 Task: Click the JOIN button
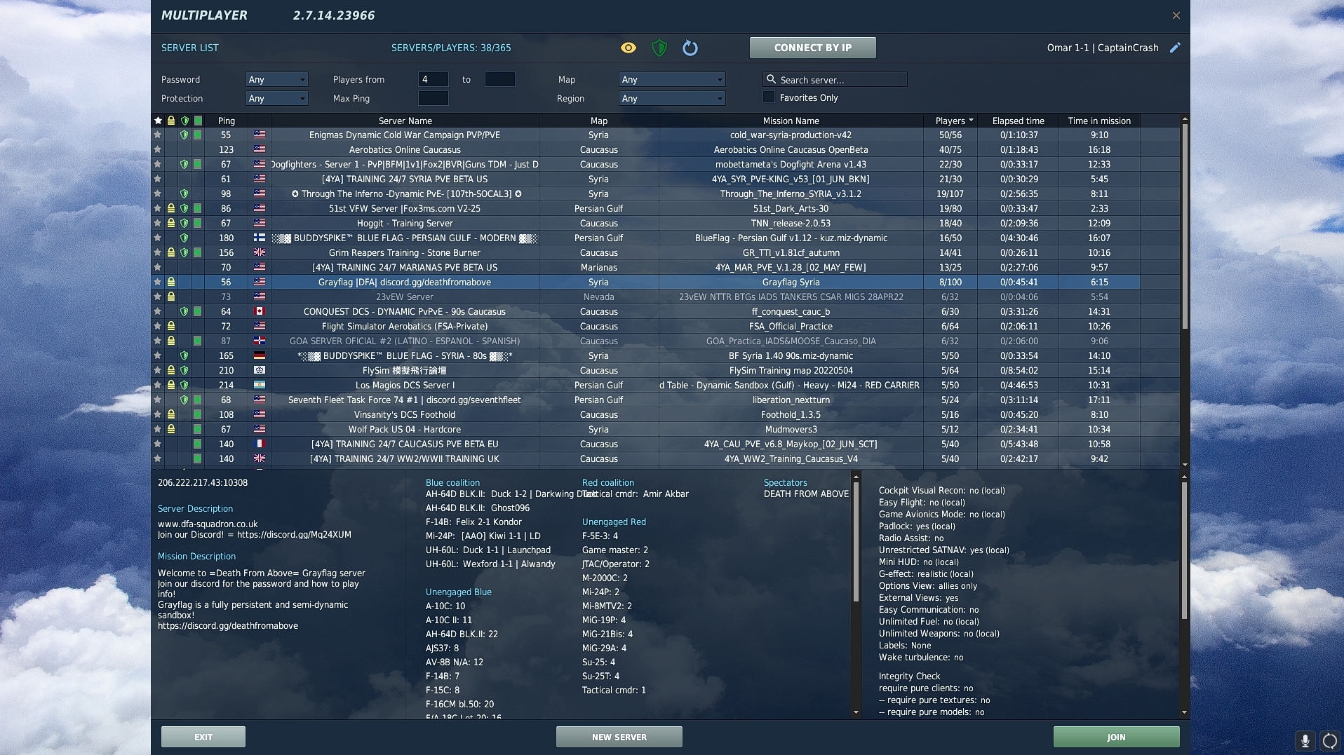(x=1116, y=737)
